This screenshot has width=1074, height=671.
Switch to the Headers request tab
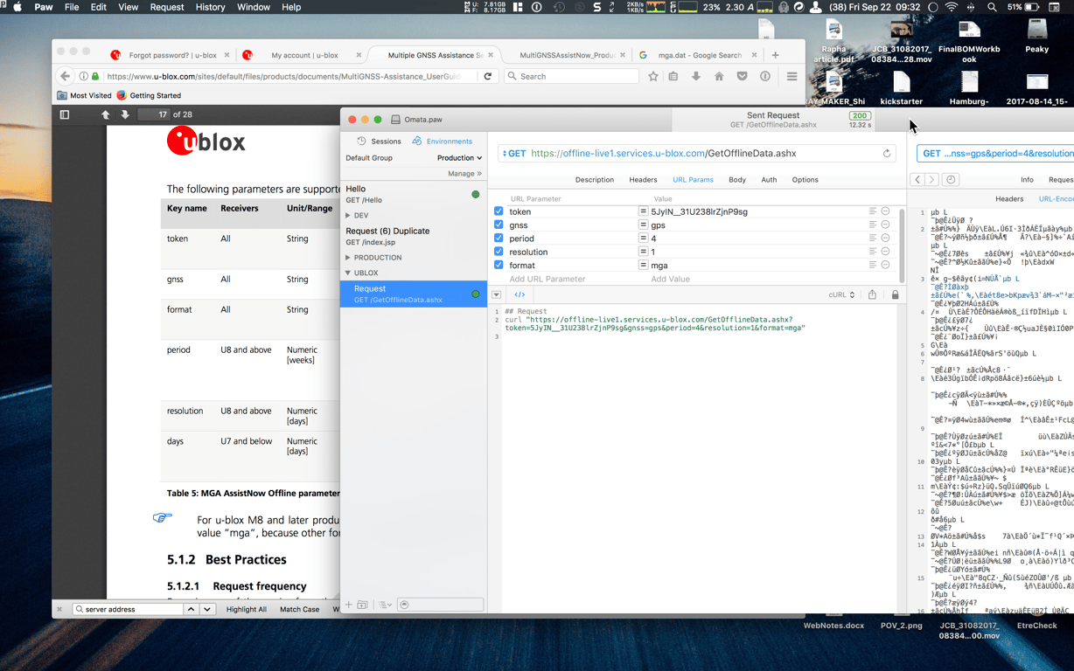pos(643,180)
